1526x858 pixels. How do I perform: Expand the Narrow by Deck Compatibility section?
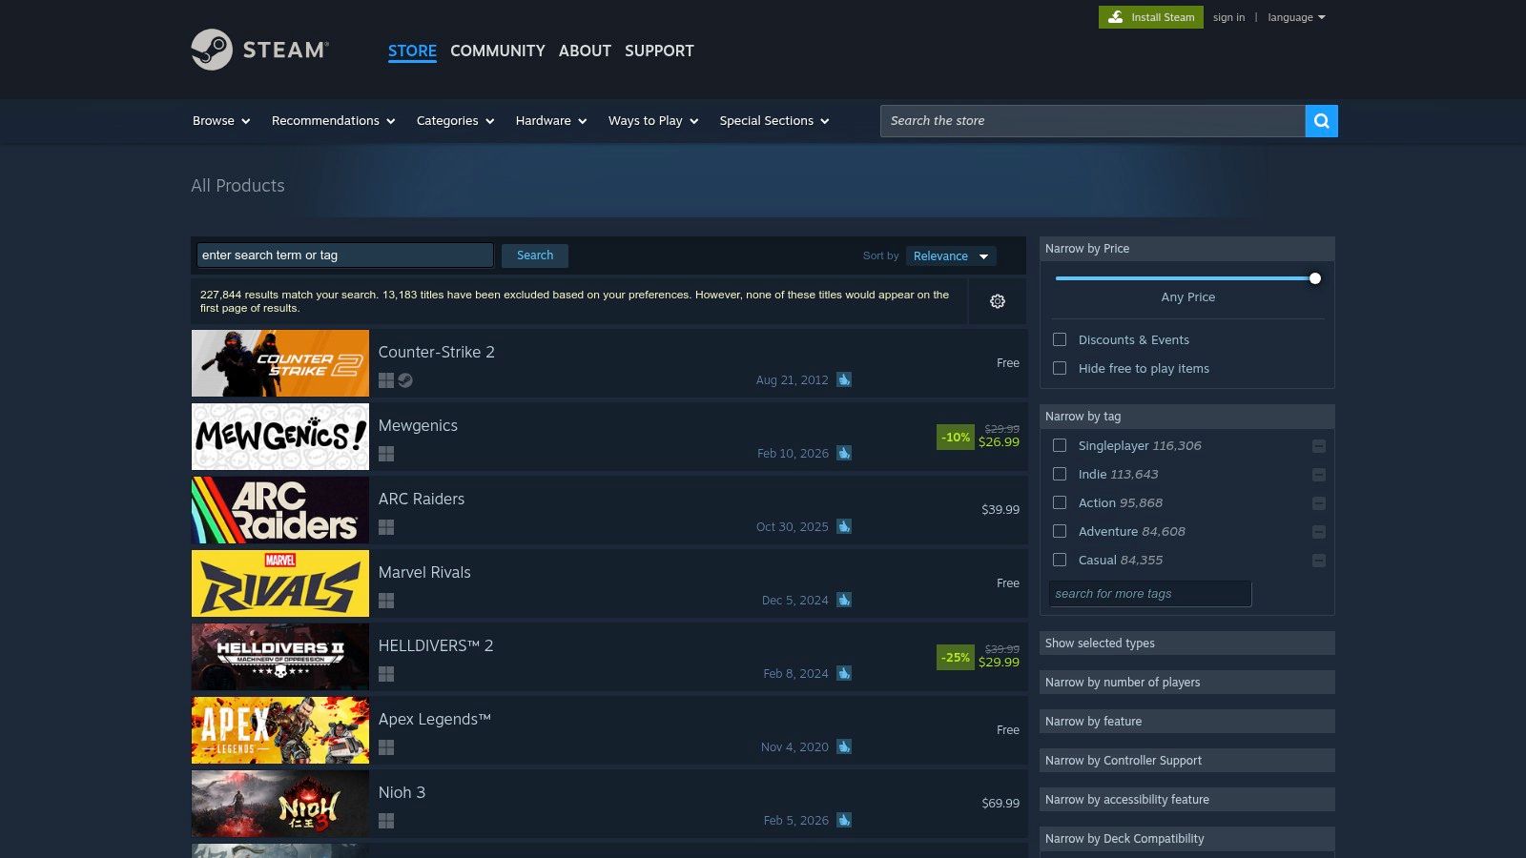1186,838
